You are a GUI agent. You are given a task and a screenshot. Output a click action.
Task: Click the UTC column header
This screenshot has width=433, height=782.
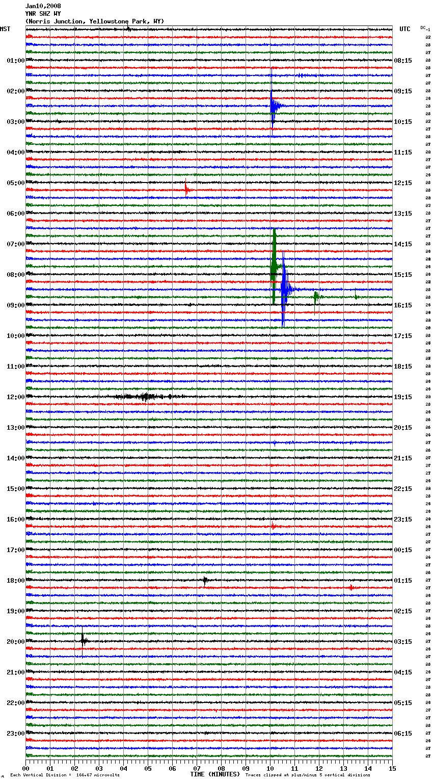click(x=404, y=29)
